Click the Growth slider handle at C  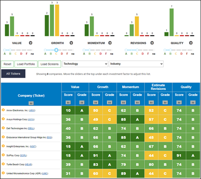56,50
